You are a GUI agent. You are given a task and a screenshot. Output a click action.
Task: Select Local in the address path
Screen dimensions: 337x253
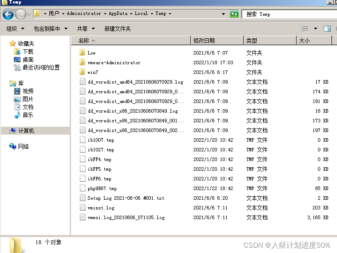coord(141,14)
